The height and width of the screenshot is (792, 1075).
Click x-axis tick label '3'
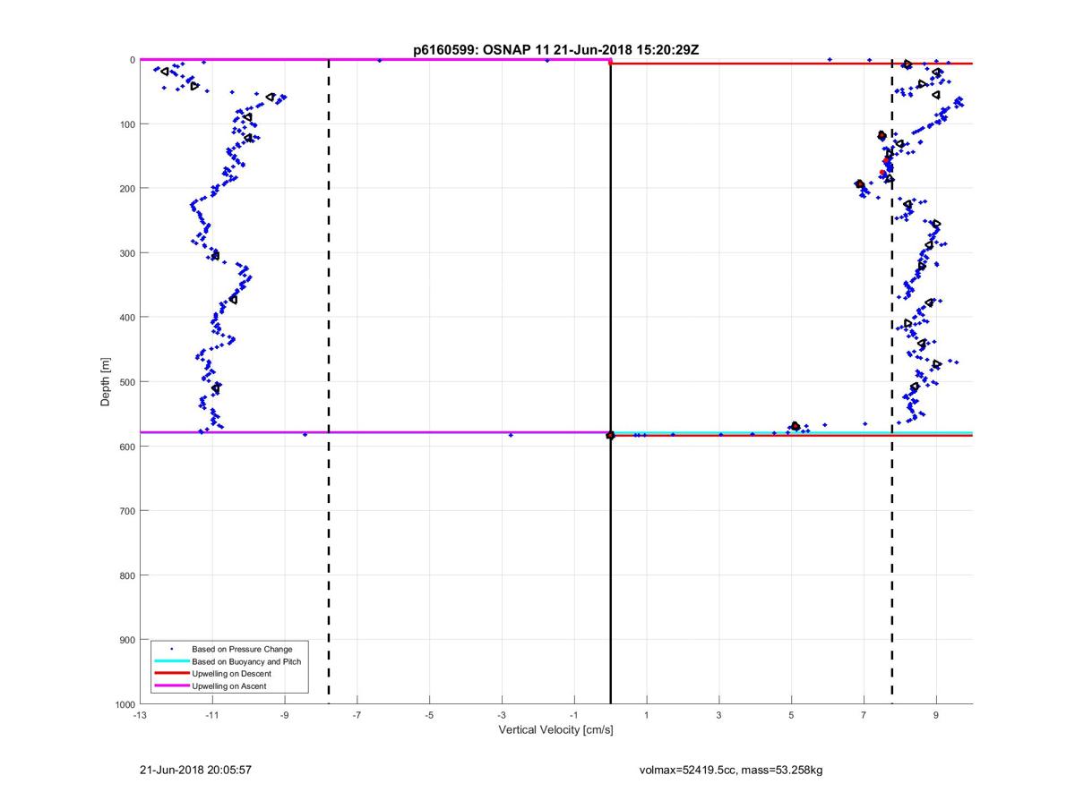(719, 715)
